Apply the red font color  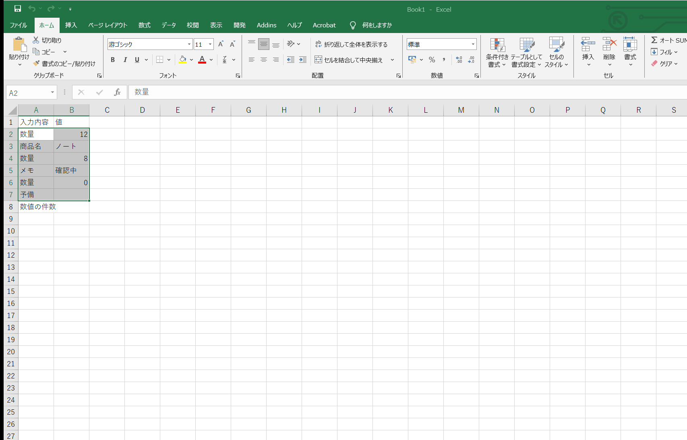click(x=202, y=60)
